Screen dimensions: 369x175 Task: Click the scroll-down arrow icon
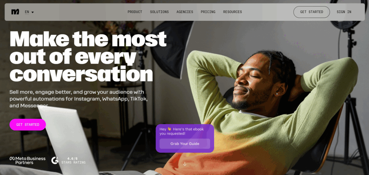coord(185,164)
